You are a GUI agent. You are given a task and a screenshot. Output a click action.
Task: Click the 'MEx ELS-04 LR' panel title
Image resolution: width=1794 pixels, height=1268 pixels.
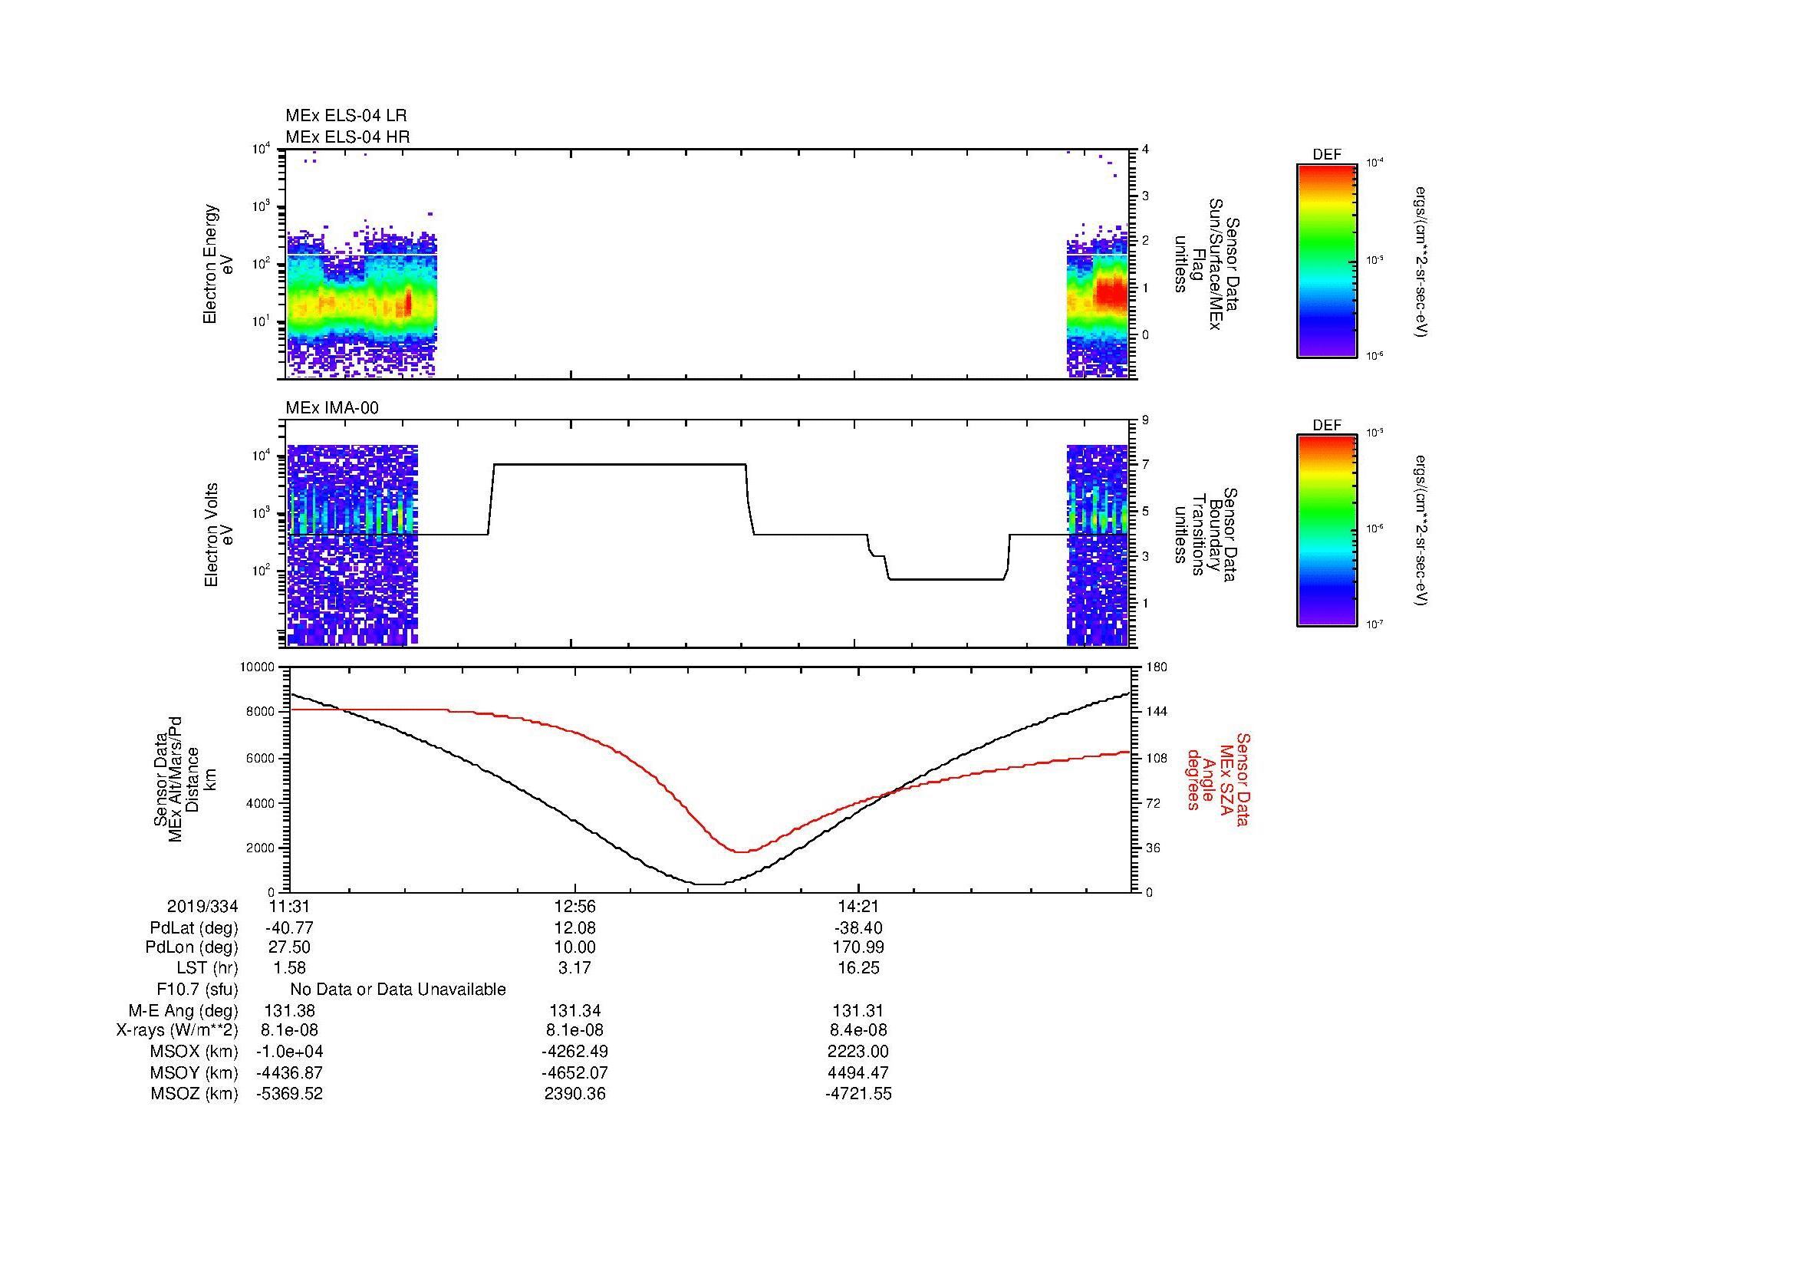point(345,116)
